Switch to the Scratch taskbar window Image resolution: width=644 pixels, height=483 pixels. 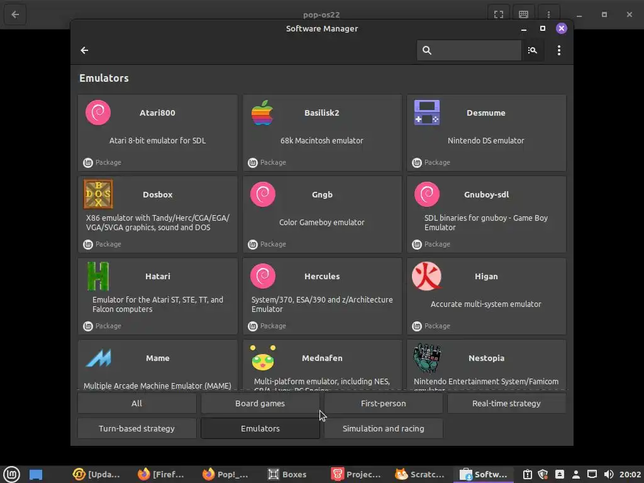(x=420, y=474)
